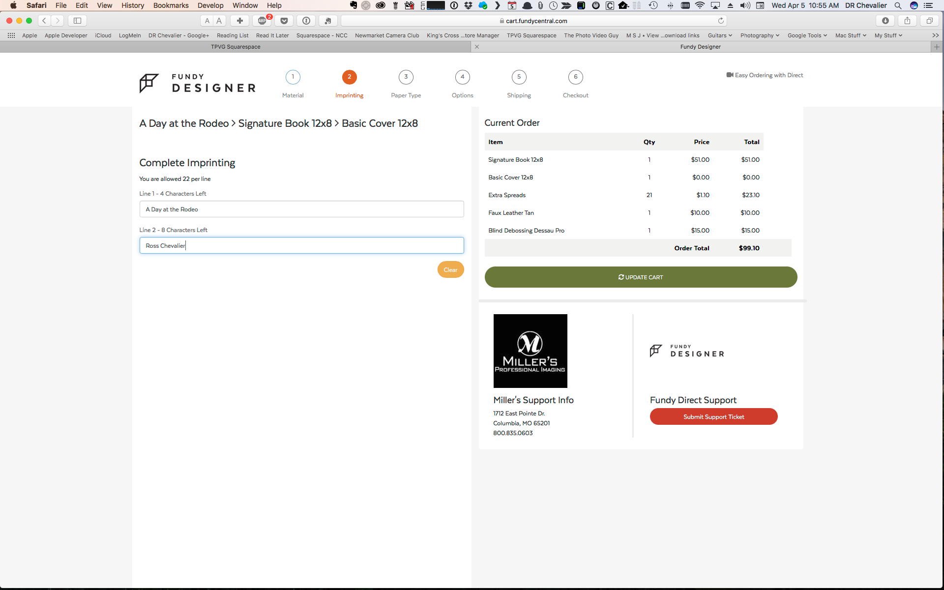Open Spotlight search in menu bar
The image size is (944, 590).
[x=898, y=5]
